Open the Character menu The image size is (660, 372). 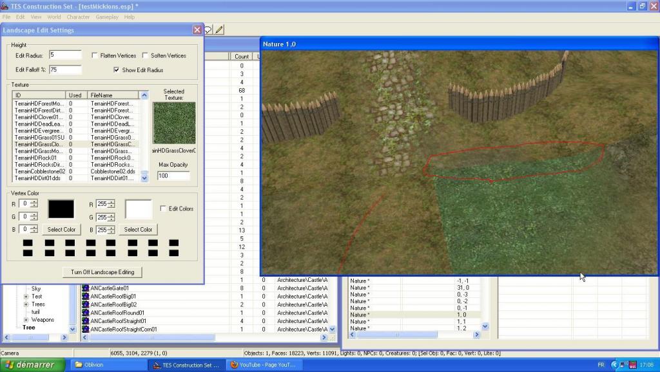(x=78, y=17)
